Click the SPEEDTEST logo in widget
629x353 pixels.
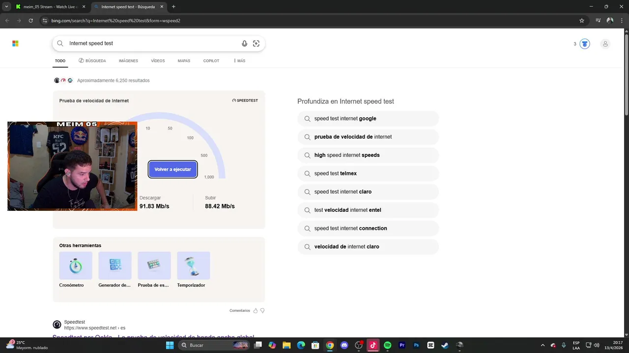(x=245, y=101)
